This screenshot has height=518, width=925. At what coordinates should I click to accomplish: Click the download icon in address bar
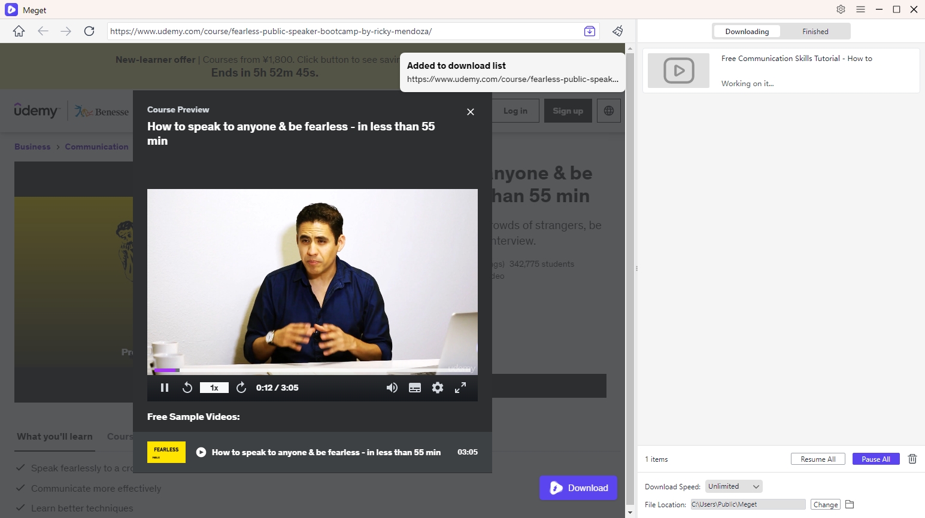(590, 31)
